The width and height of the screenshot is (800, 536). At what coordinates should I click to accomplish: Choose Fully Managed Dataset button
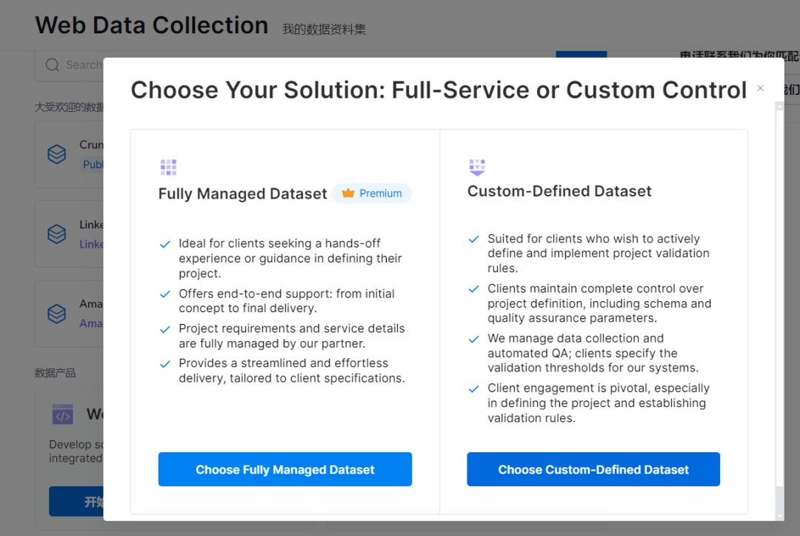(x=284, y=469)
